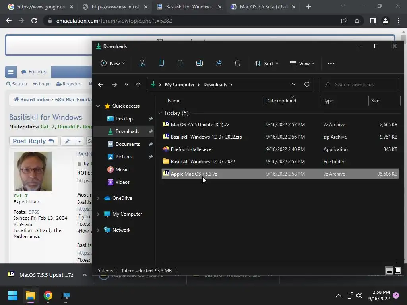Image resolution: width=407 pixels, height=305 pixels.
Task: Click My Computer breadcrumb in address bar
Action: point(180,85)
